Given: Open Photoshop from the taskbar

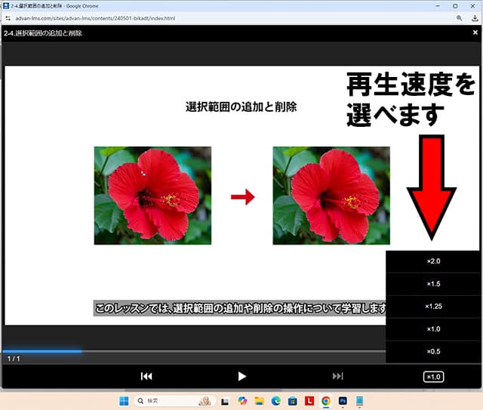Looking at the screenshot, I should (343, 401).
